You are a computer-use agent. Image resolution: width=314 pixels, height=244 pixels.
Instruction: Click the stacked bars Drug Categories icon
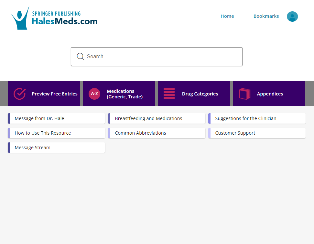(169, 94)
